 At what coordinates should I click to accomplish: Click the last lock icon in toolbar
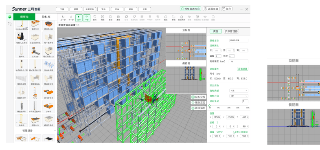click(213, 17)
